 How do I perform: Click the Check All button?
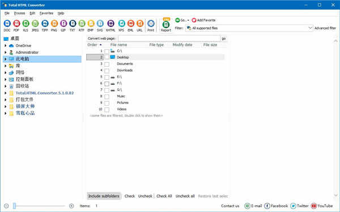tap(164, 196)
